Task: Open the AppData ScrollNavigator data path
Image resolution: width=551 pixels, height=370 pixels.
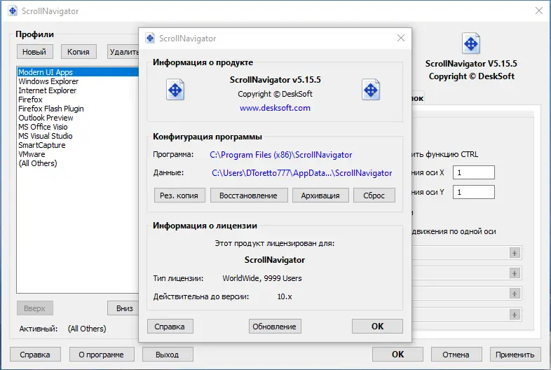Action: [302, 173]
